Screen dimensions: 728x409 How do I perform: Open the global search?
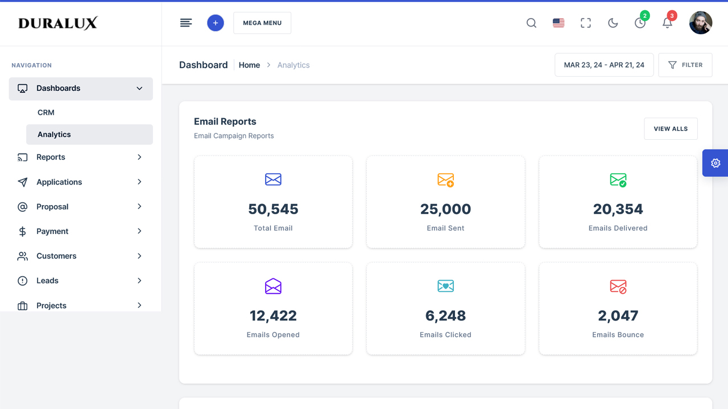tap(531, 23)
